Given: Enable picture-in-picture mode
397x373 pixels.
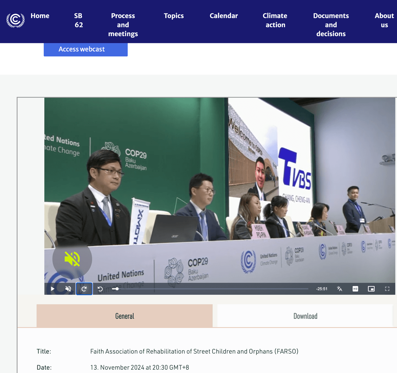Looking at the screenshot, I should pyautogui.click(x=371, y=289).
